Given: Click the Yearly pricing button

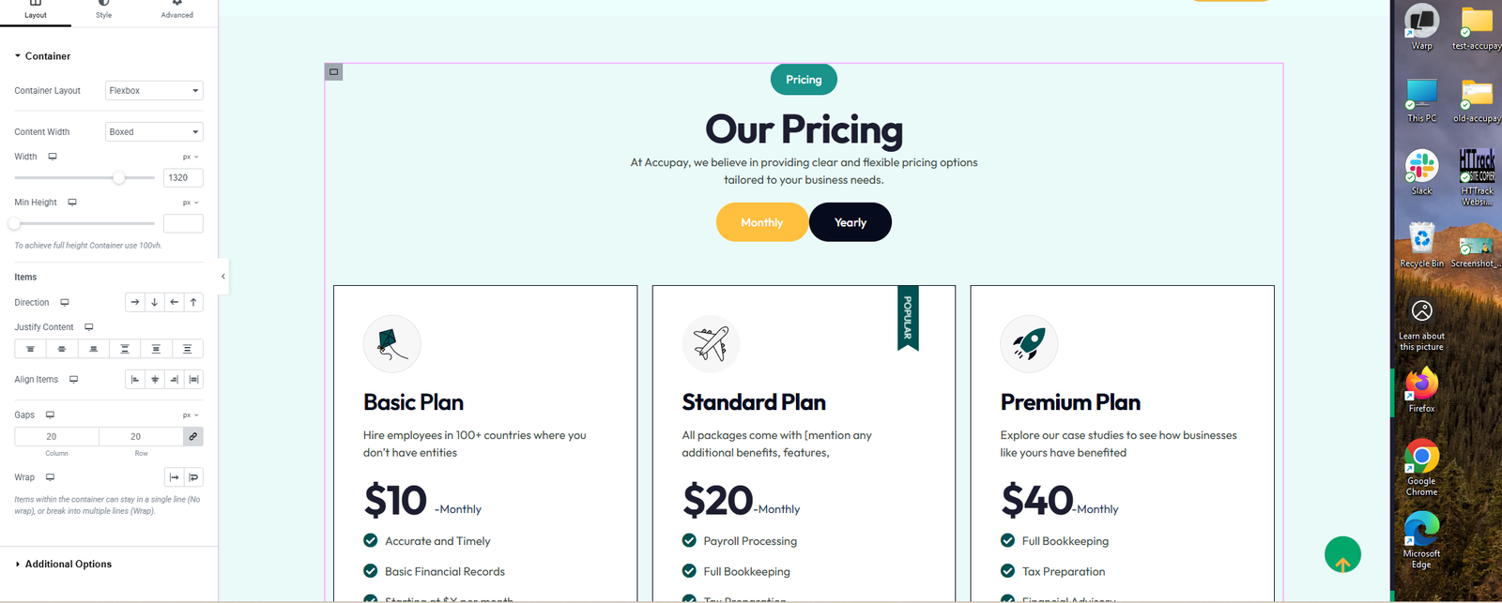Looking at the screenshot, I should (x=850, y=222).
